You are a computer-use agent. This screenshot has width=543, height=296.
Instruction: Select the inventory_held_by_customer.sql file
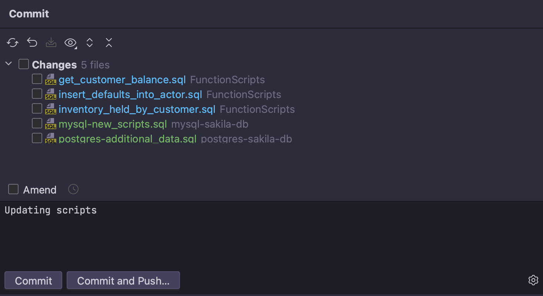(x=137, y=109)
